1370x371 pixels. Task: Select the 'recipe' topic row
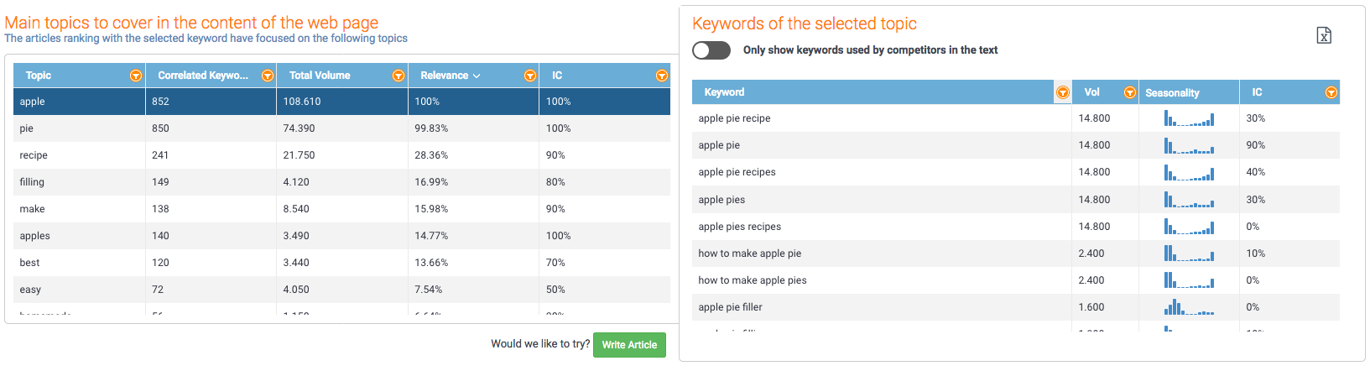(341, 155)
